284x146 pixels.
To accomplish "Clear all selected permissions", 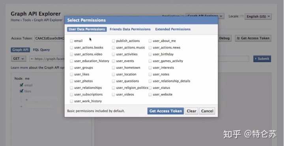I will (x=191, y=111).
